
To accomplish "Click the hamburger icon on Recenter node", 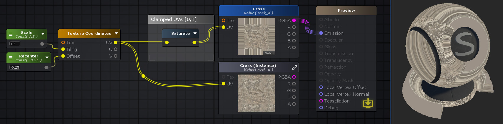I will pyautogui.click(x=11, y=58).
